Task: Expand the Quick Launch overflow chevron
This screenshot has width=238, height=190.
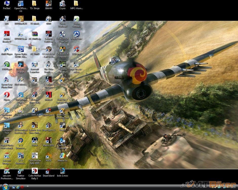Action: 28,186
